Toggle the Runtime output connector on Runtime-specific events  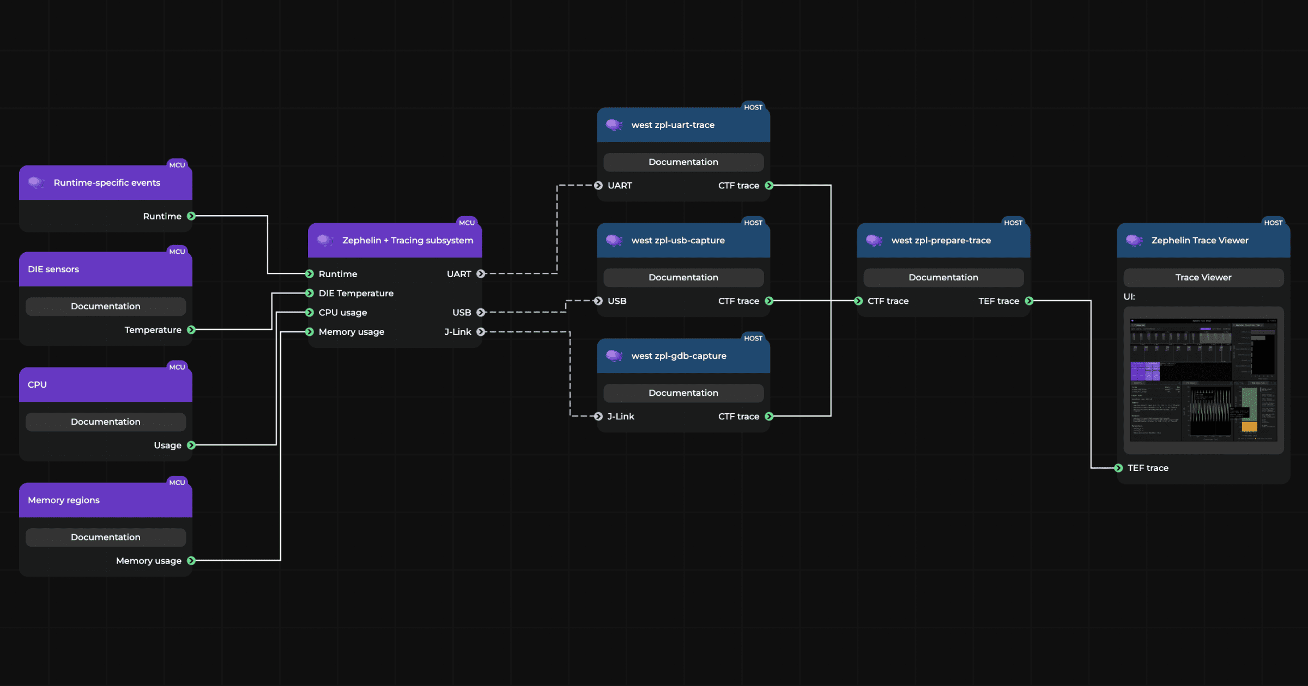(x=191, y=216)
